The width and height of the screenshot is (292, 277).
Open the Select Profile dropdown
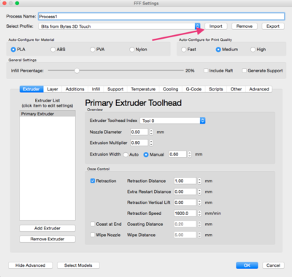pyautogui.click(x=119, y=26)
